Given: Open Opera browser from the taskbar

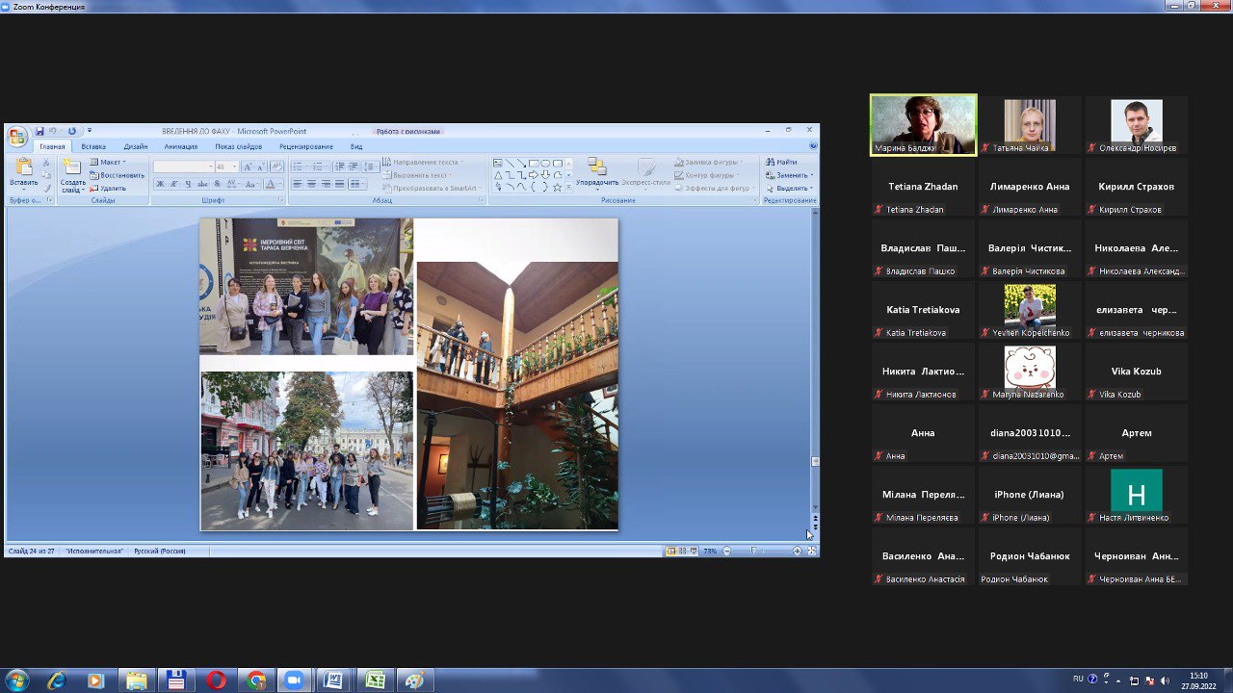Looking at the screenshot, I should point(216,680).
